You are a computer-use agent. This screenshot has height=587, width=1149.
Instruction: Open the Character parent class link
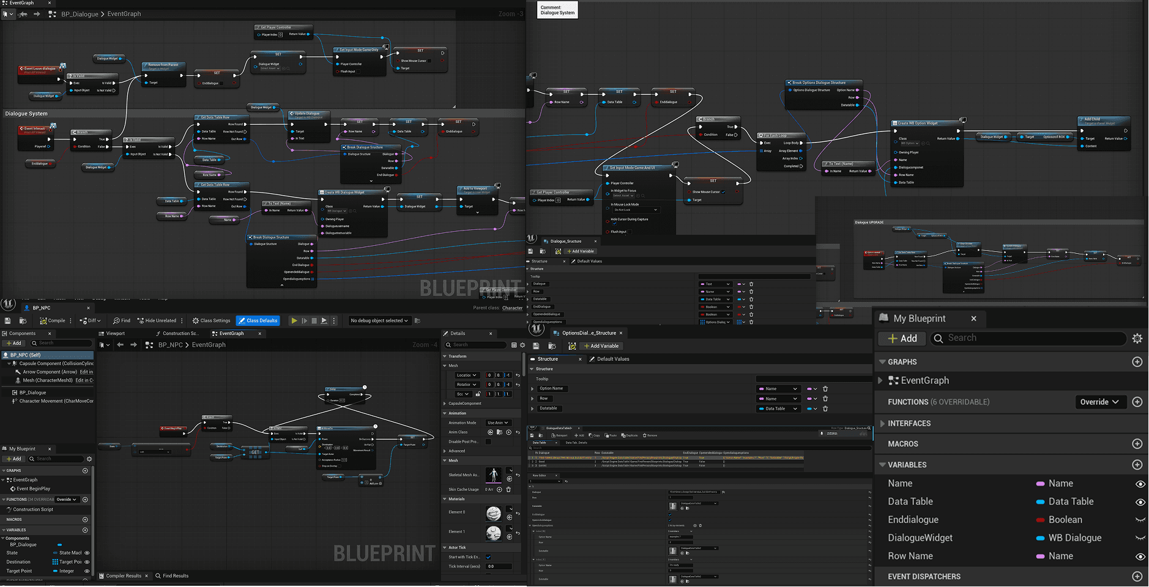pyautogui.click(x=513, y=308)
